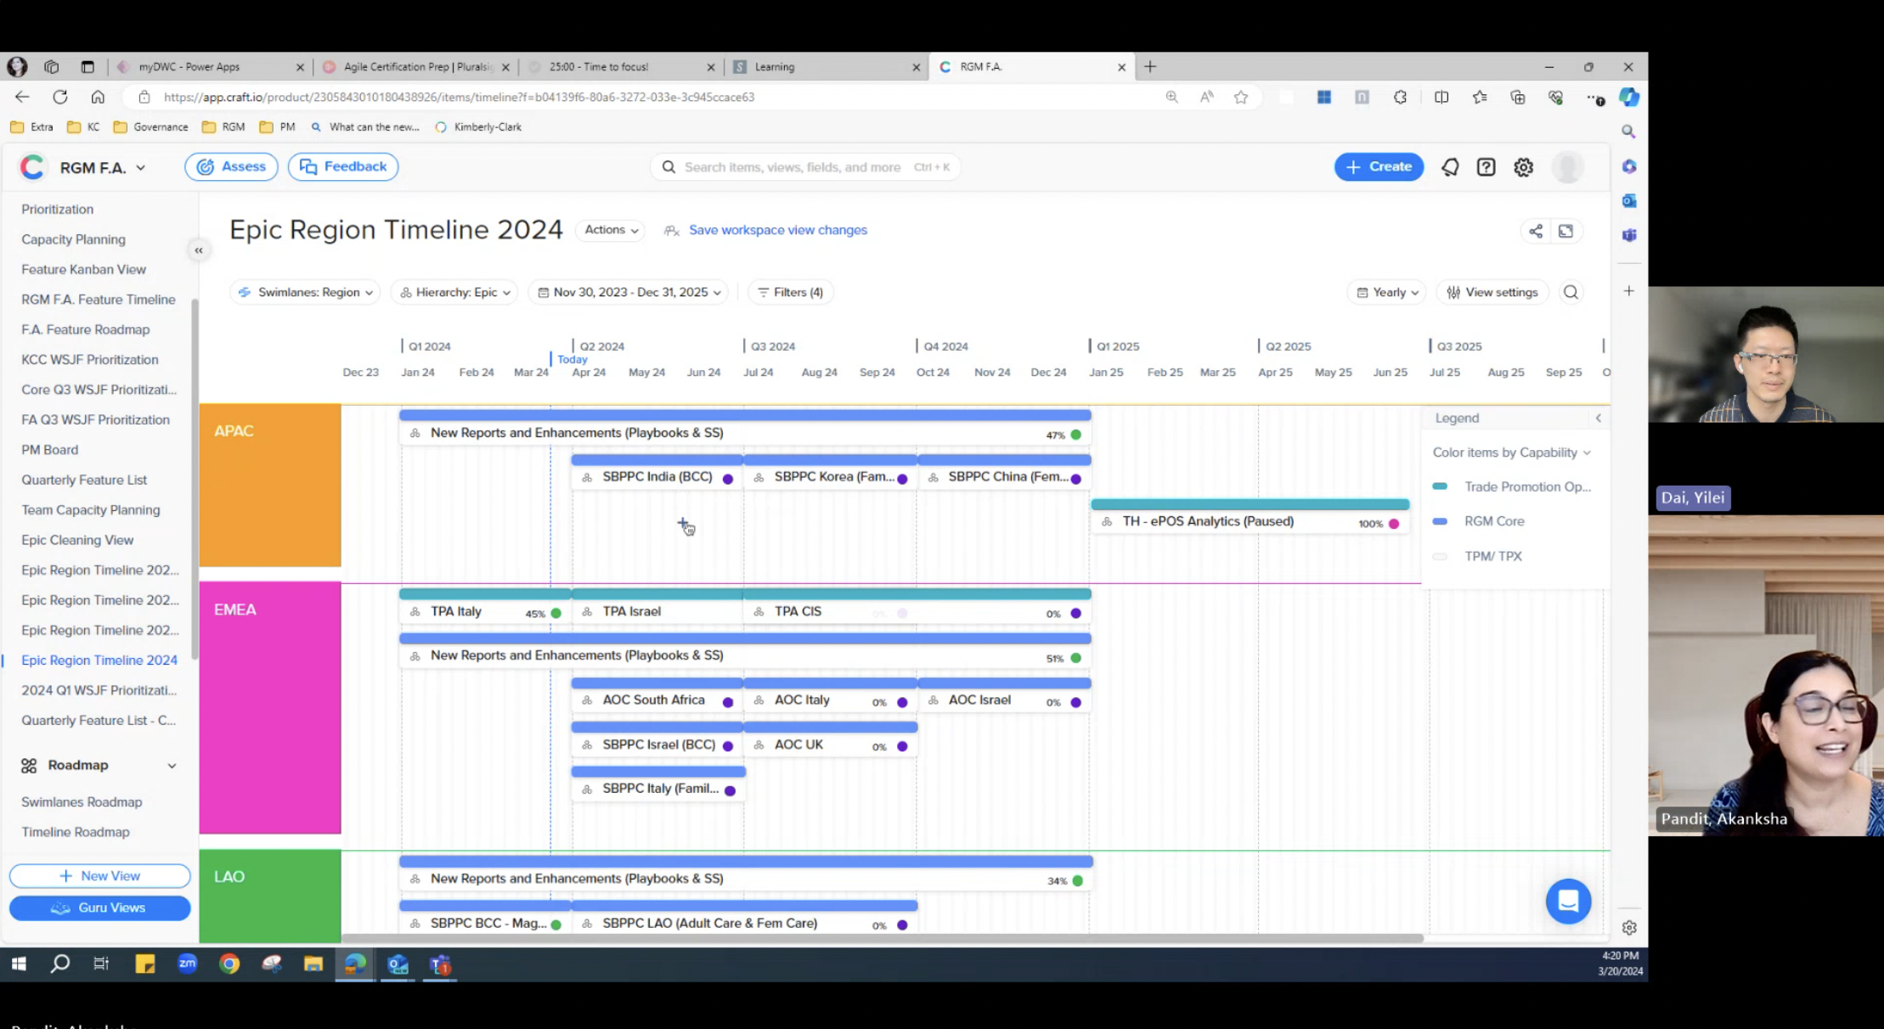
Task: Open the Filters (4) button
Action: [x=790, y=292]
